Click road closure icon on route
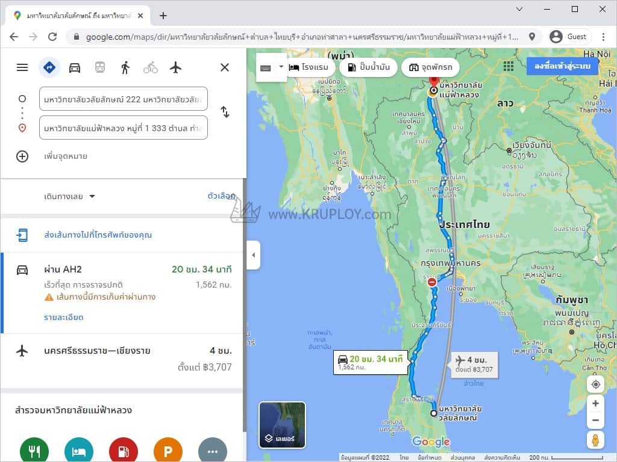The width and height of the screenshot is (617, 462). [x=432, y=282]
